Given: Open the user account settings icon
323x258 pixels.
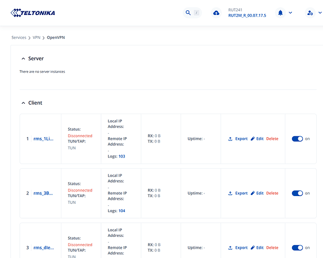Looking at the screenshot, I should [310, 13].
